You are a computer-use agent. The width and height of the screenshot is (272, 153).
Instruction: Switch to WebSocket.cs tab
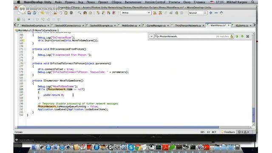[129, 25]
